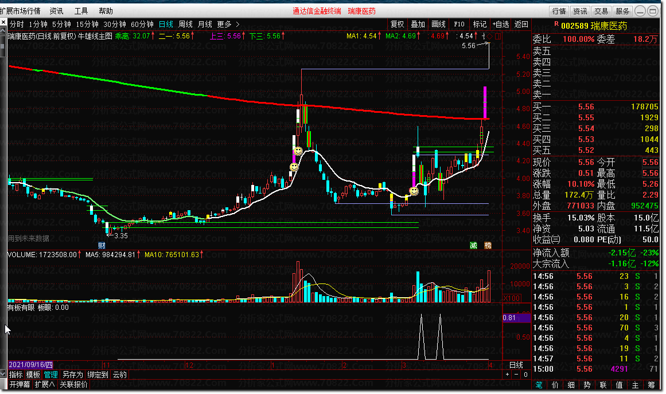Screen dimensions: 666x394
Task: Open F10 company info
Action: [459, 24]
